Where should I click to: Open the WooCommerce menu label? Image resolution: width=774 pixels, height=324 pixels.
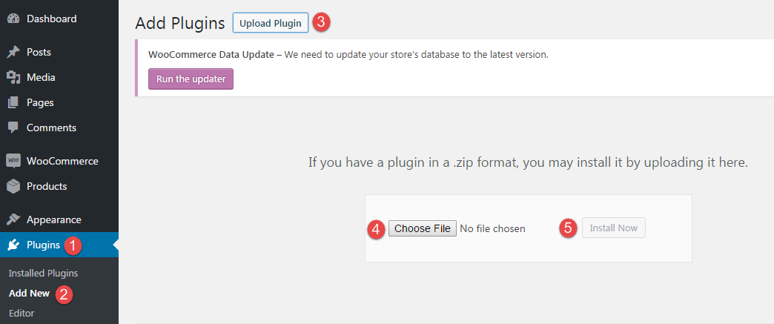pyautogui.click(x=62, y=161)
